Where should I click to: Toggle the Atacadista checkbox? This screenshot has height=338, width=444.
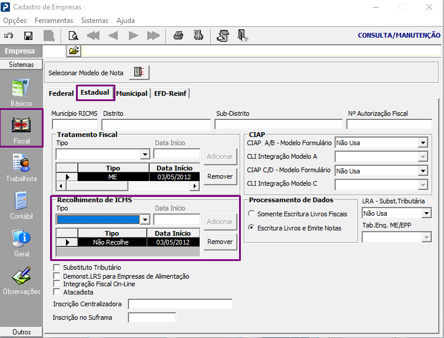click(57, 292)
